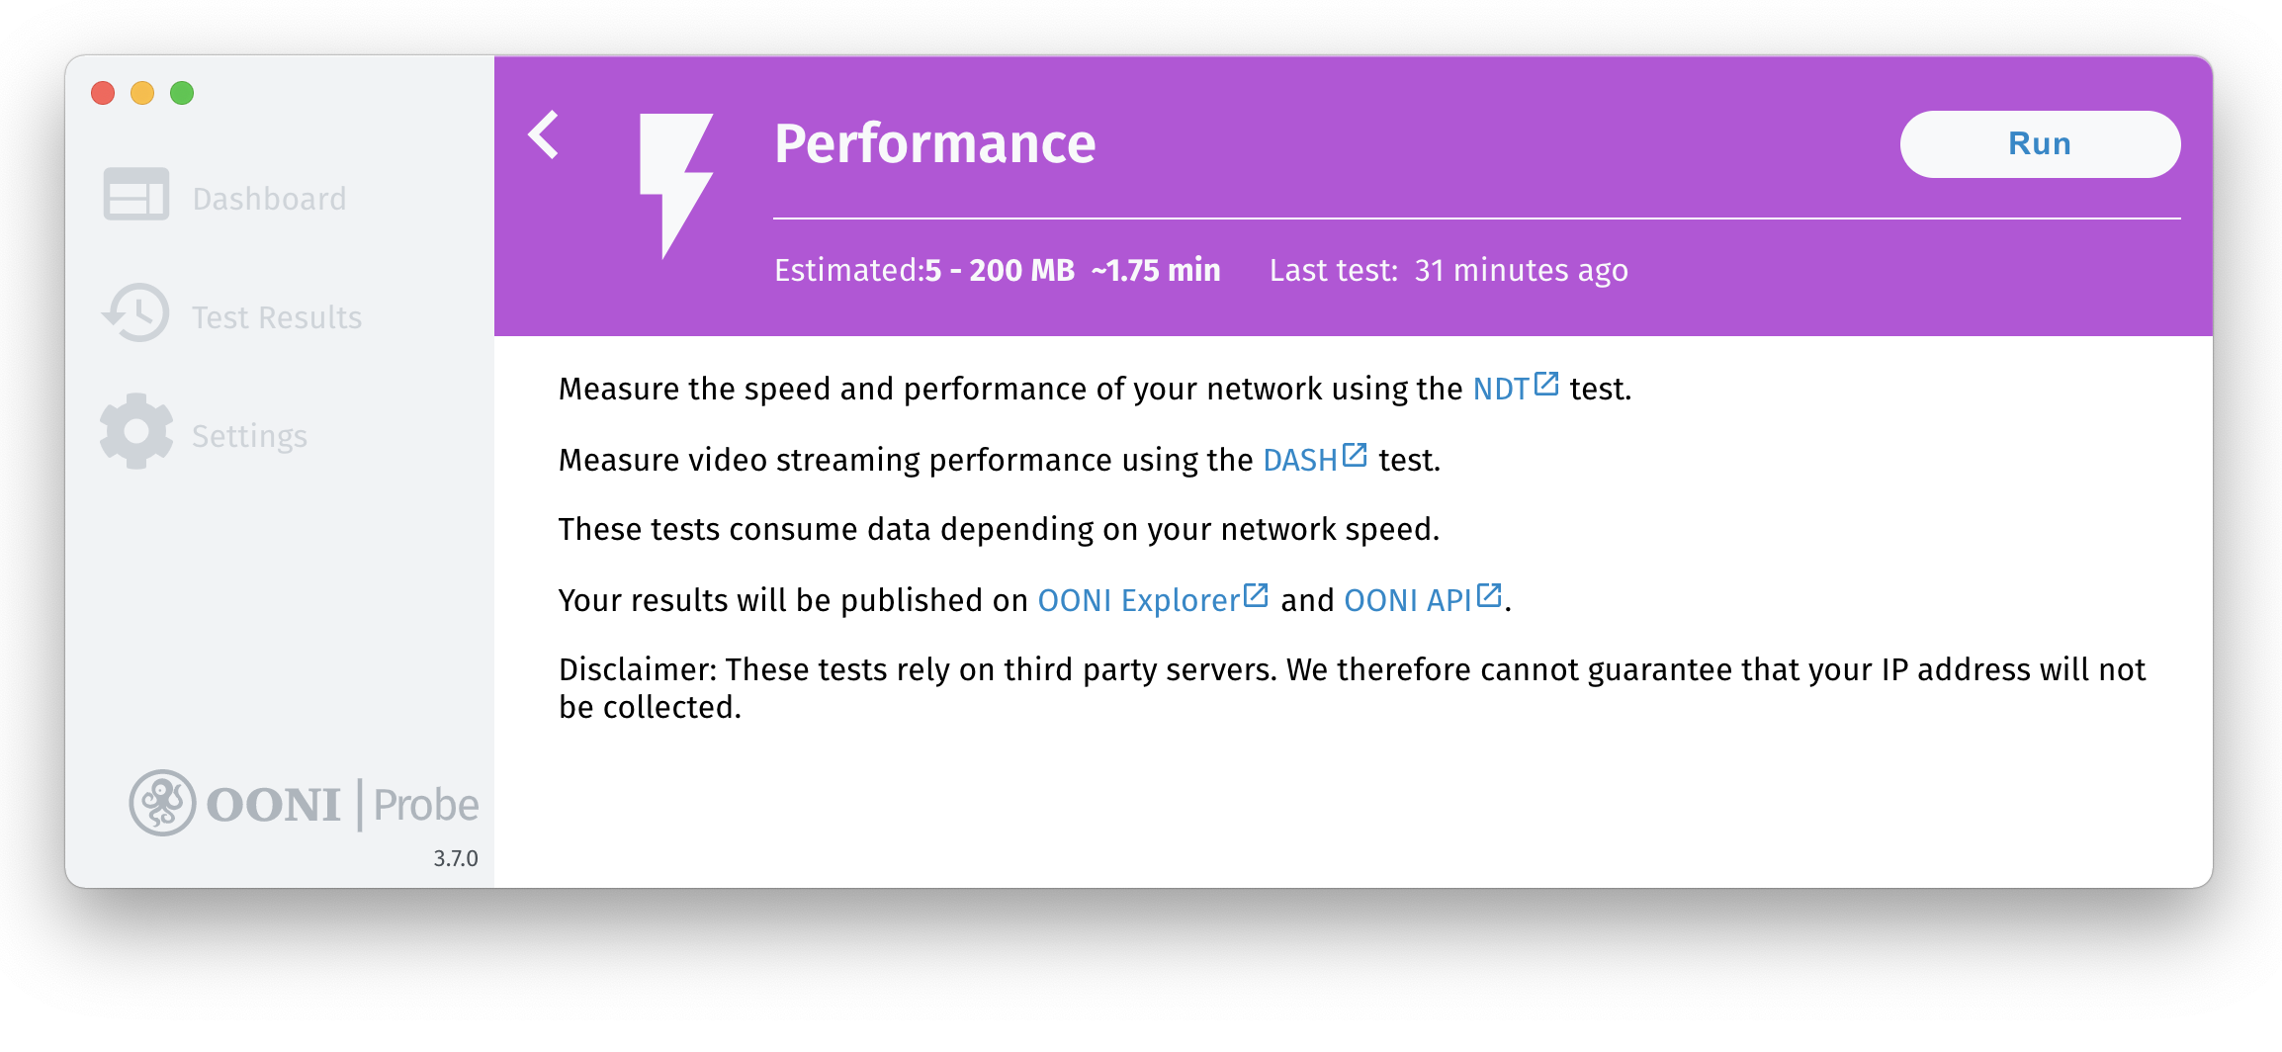
Task: Click the Performance lightning bolt icon
Action: (675, 184)
